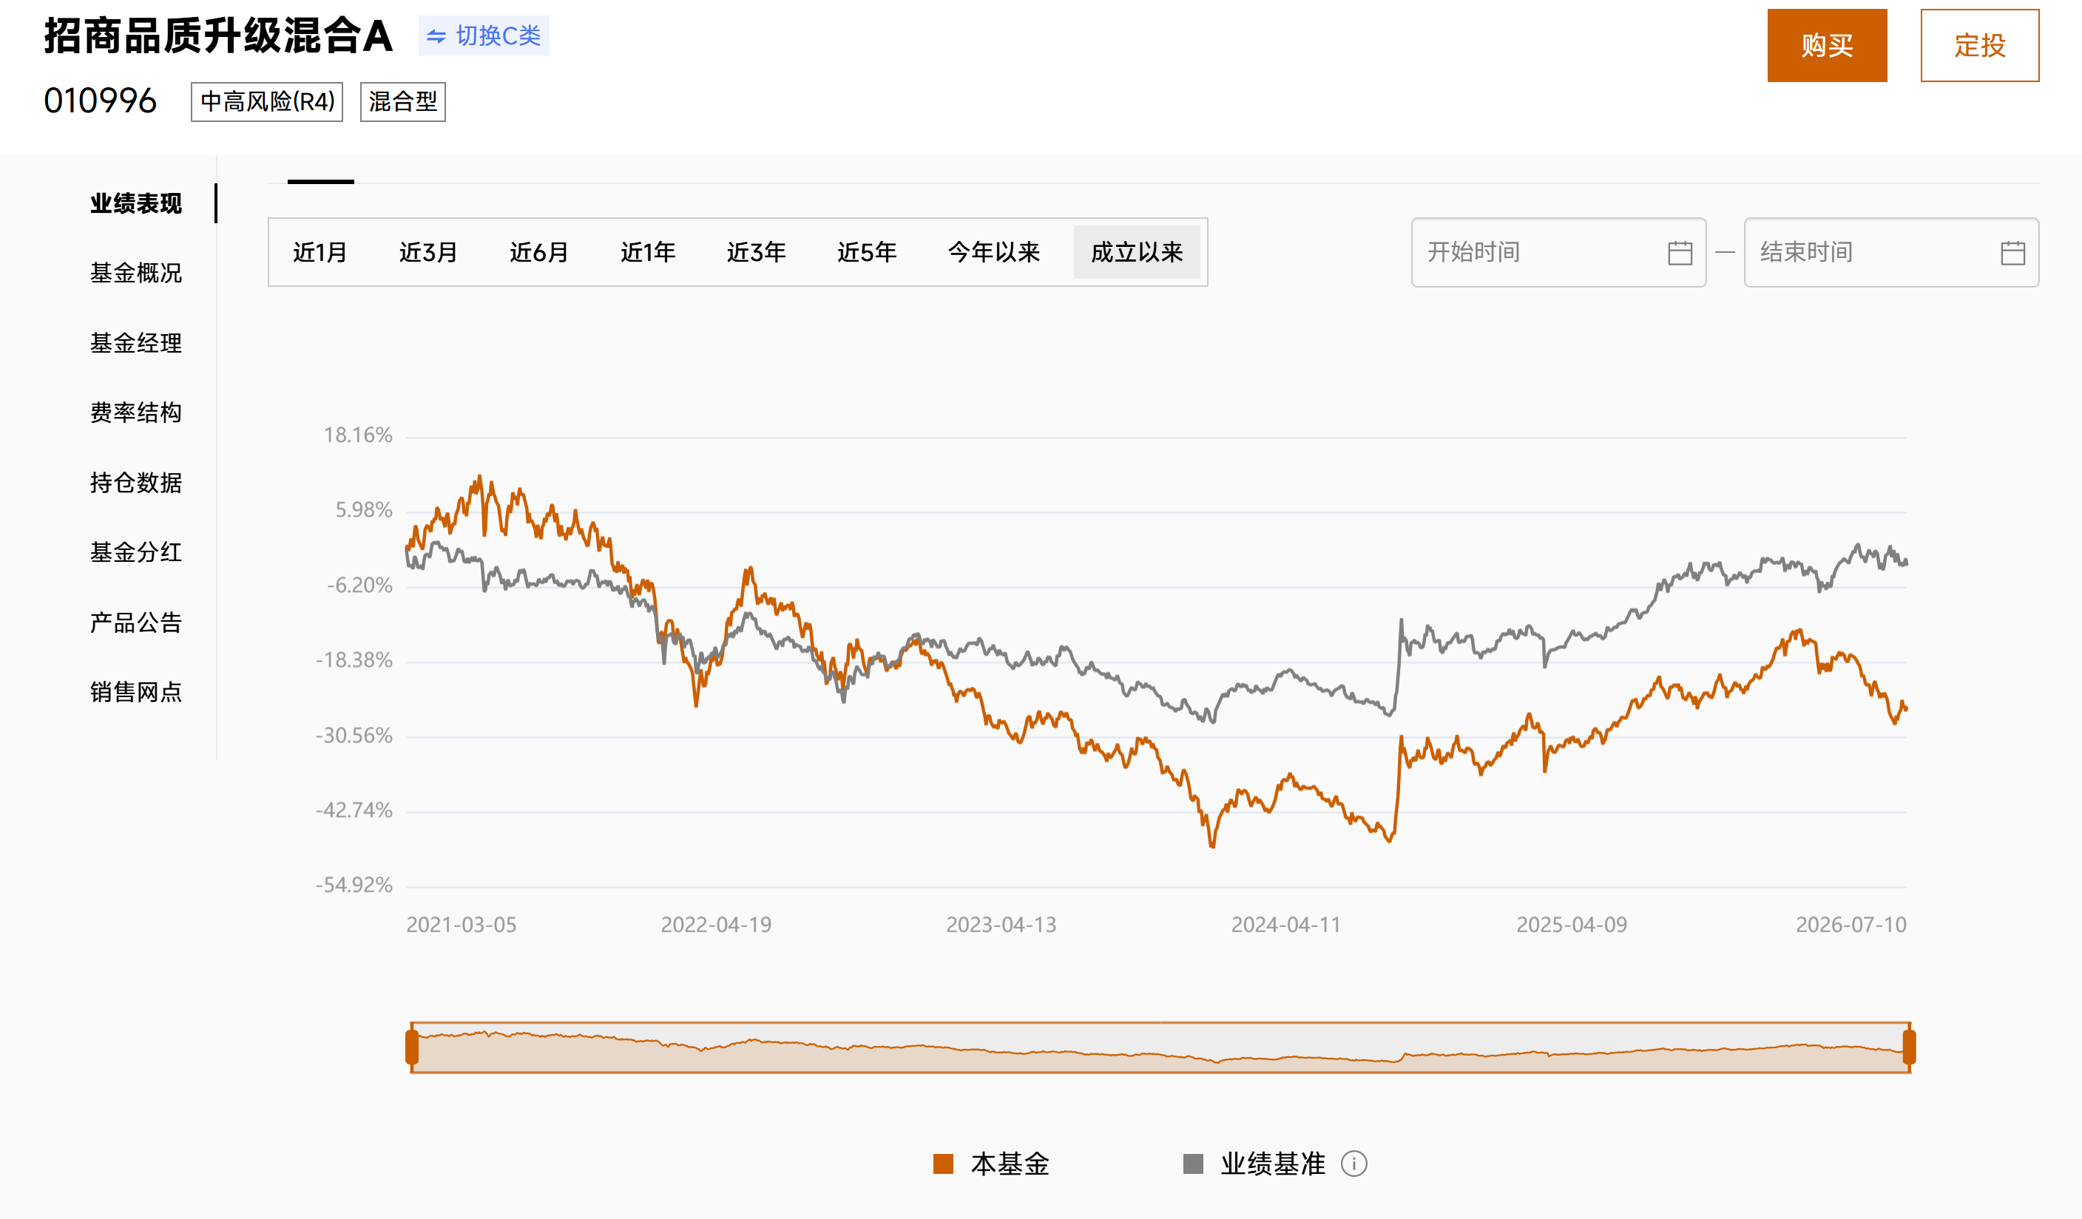Switch to C class via 切换C类
2082x1219 pixels.
point(483,35)
